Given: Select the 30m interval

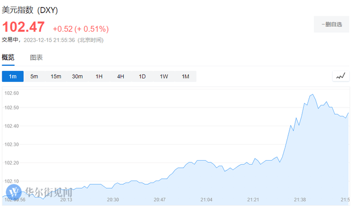Looking at the screenshot, I should tap(78, 76).
